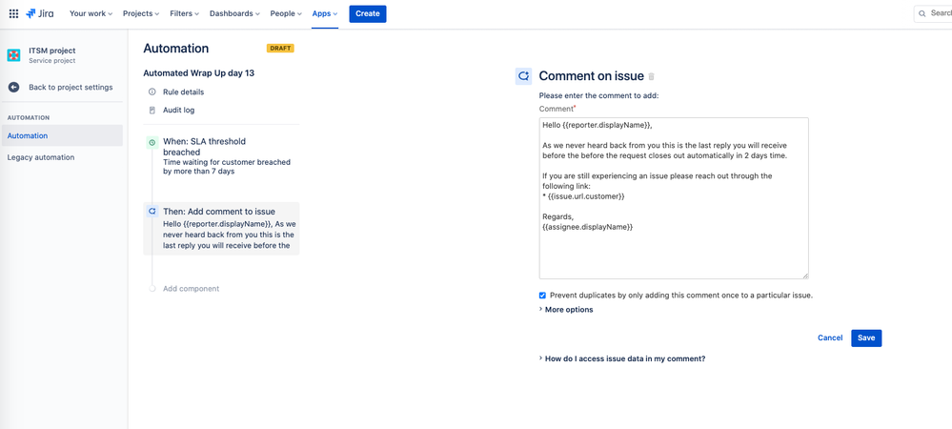Click the Comment on issue title text
This screenshot has width=952, height=429.
(x=592, y=76)
